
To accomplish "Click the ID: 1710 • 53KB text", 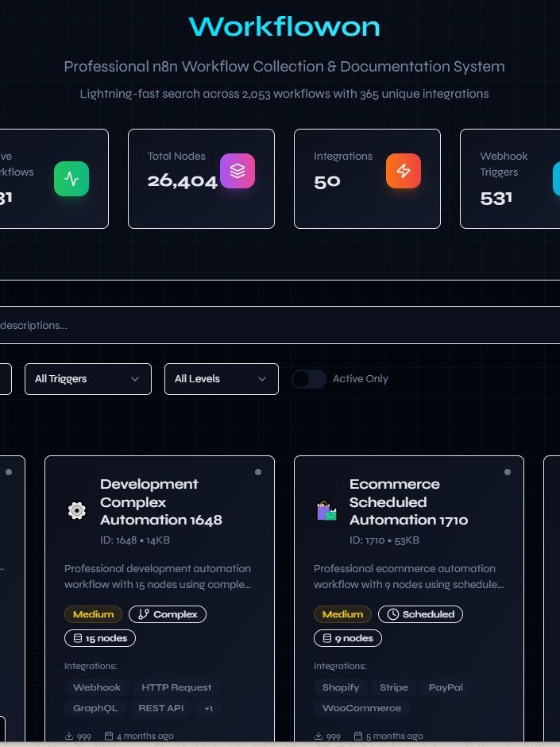I will point(384,540).
